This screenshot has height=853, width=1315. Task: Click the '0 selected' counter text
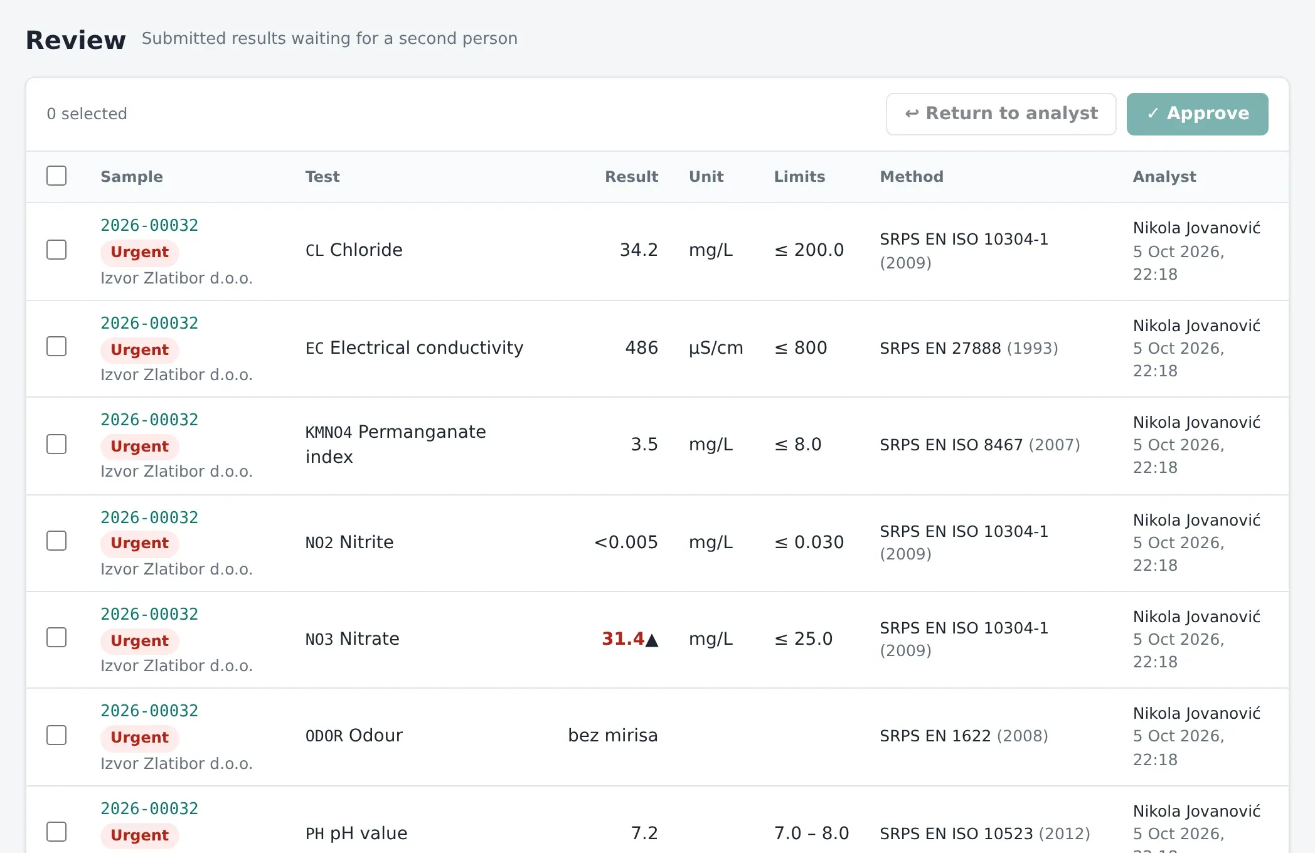87,114
